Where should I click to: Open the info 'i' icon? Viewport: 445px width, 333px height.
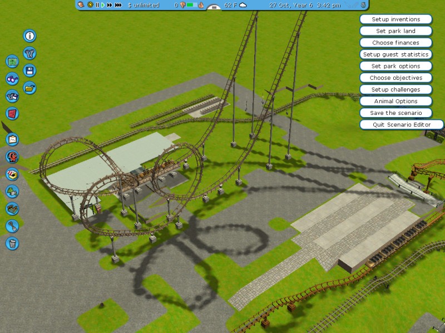coord(29,36)
